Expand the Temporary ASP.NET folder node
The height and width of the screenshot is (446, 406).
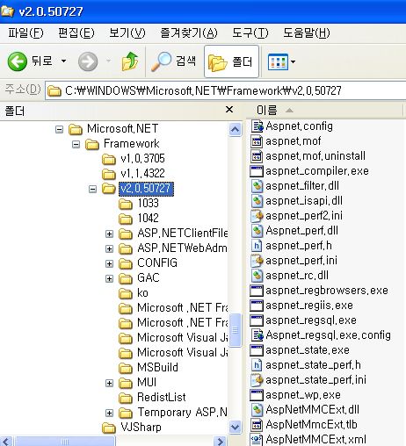coord(109,413)
